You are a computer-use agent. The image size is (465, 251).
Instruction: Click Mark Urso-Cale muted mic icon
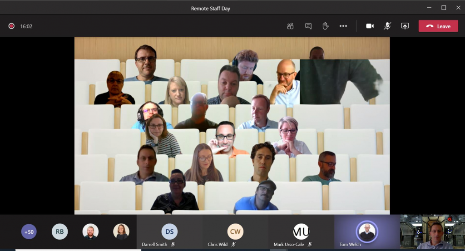click(310, 245)
